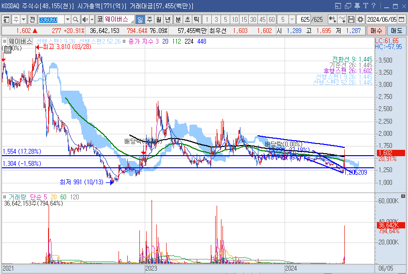
Task: Toggle the square marker beside 거래량
Action: point(4,197)
